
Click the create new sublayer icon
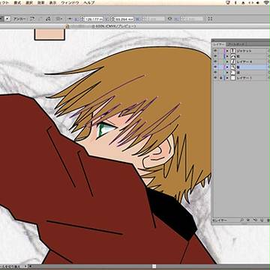(x=255, y=220)
